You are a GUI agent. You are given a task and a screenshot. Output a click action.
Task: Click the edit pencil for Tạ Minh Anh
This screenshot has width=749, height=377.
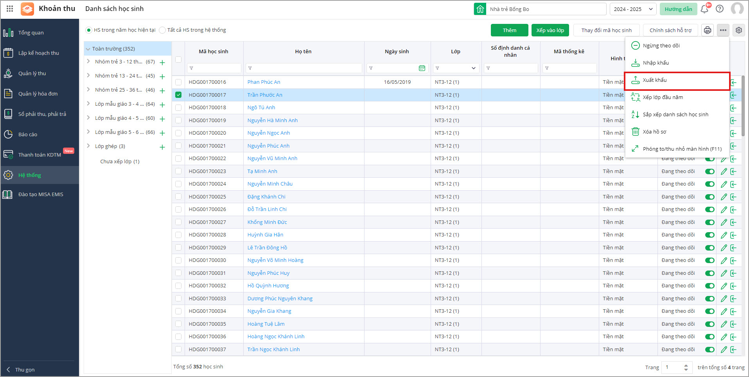tap(724, 171)
